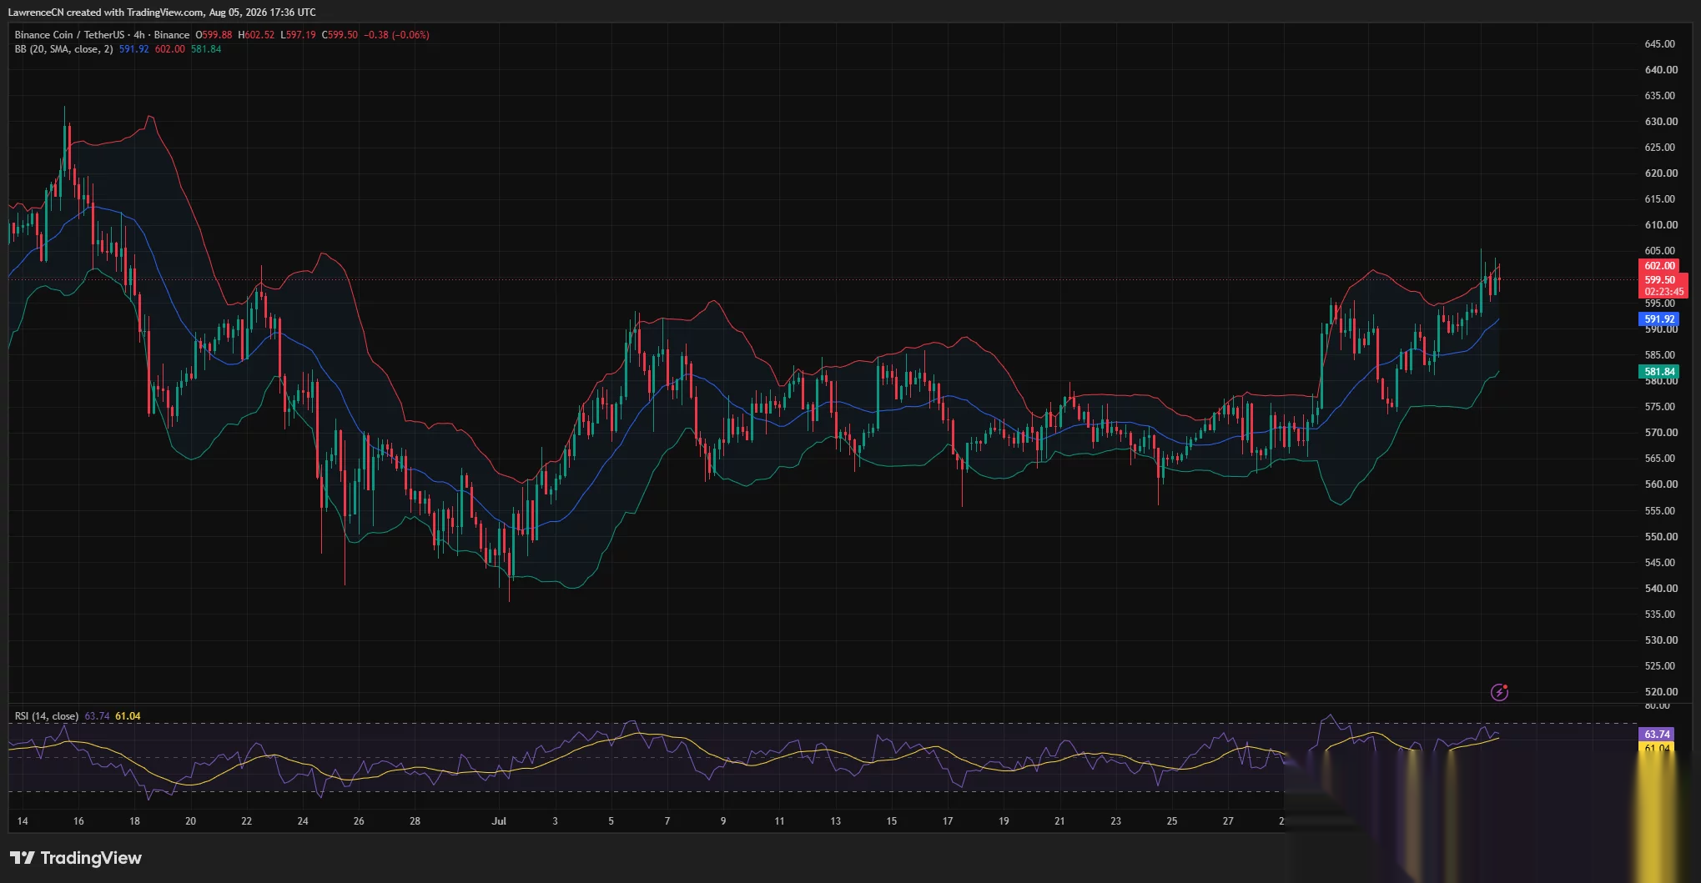Click the open value O599.88 in legend
This screenshot has height=883, width=1701.
(x=214, y=35)
